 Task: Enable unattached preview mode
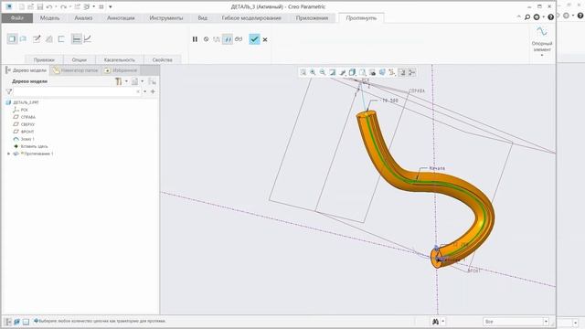(x=217, y=39)
